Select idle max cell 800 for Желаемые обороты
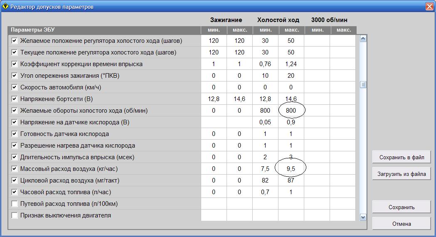This screenshot has height=237, width=436. pos(291,111)
